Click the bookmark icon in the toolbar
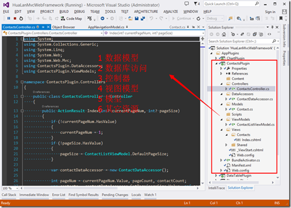Image resolution: width=291 pixels, height=208 pixels. coord(281,18)
